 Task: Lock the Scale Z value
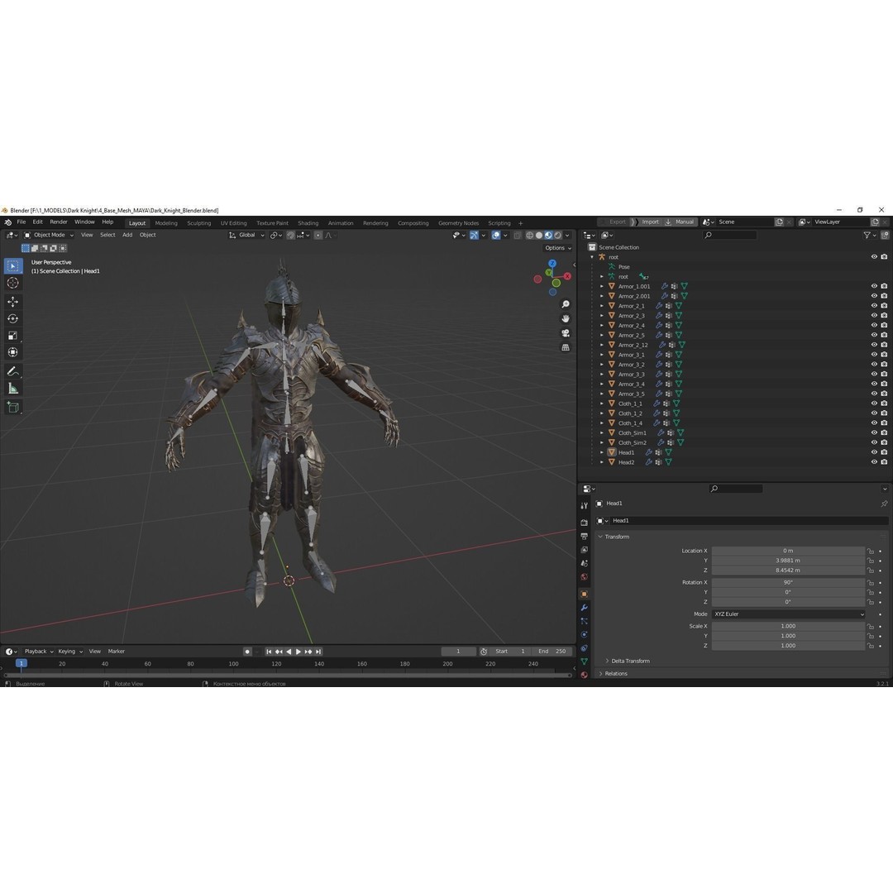[x=870, y=646]
